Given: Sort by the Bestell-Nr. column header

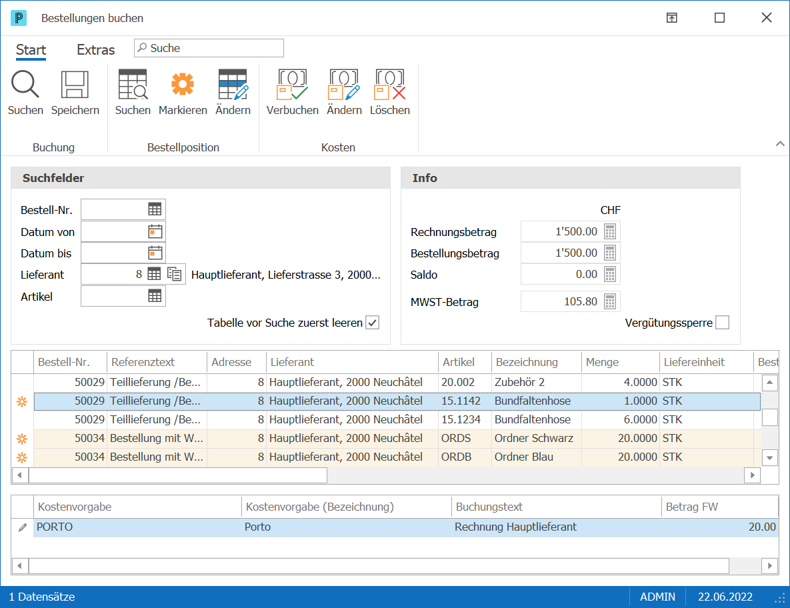Looking at the screenshot, I should (70, 362).
